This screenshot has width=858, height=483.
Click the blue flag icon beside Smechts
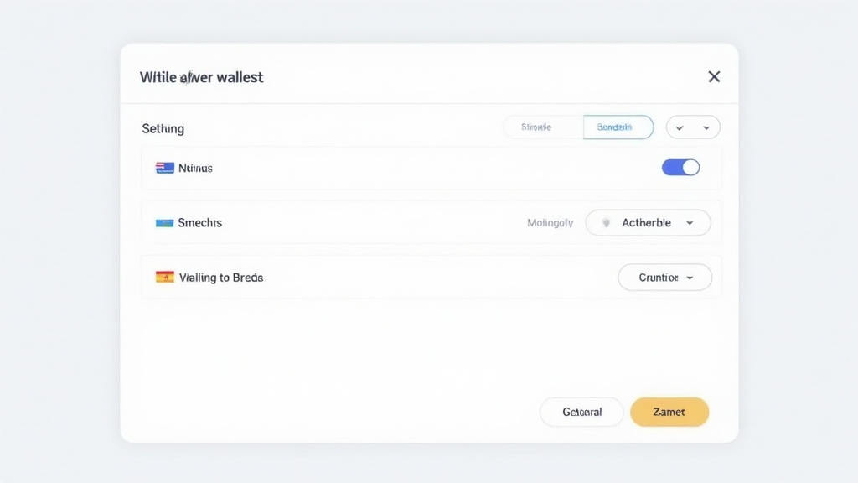pos(164,223)
